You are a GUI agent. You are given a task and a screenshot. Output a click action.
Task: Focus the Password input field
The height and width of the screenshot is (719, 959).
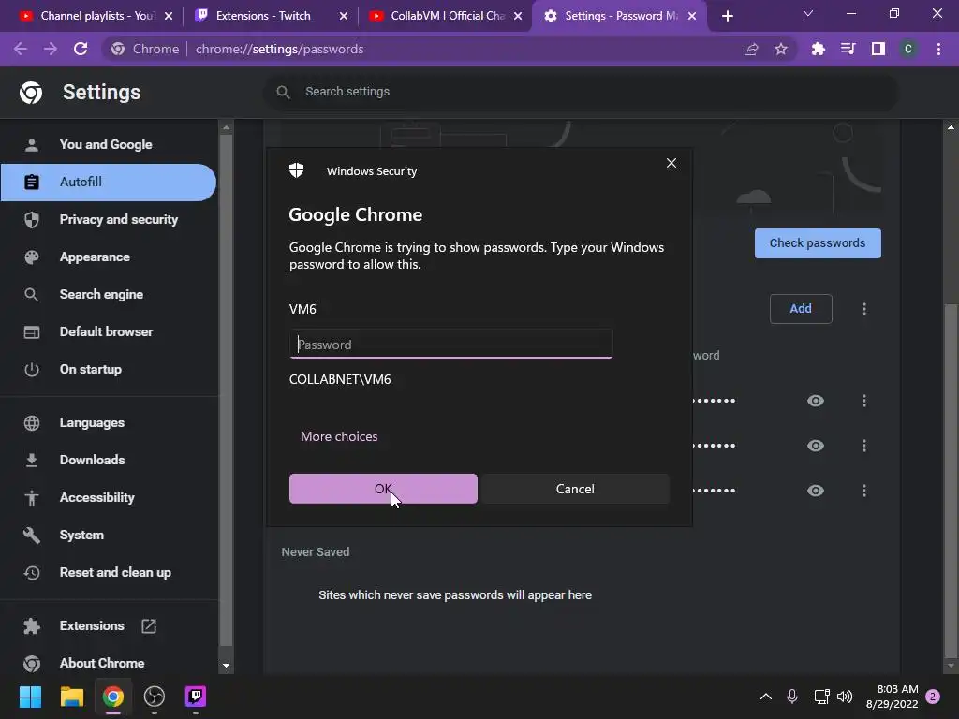(x=450, y=344)
